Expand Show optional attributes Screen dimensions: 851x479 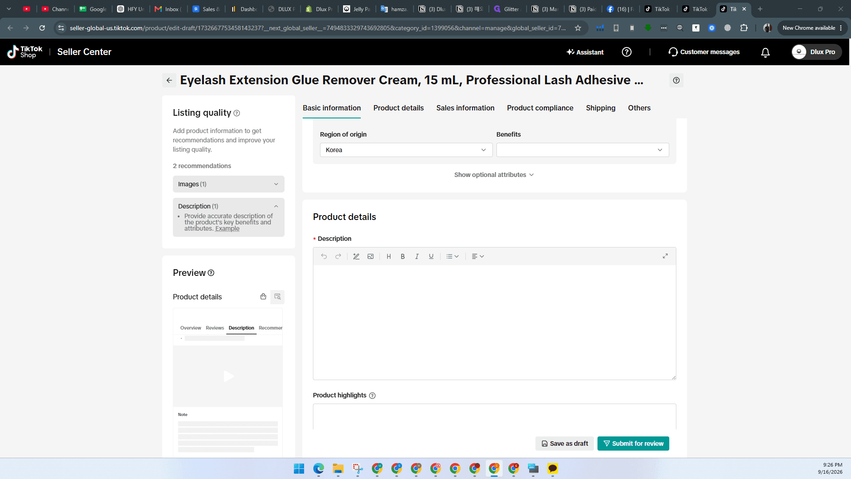click(x=494, y=175)
